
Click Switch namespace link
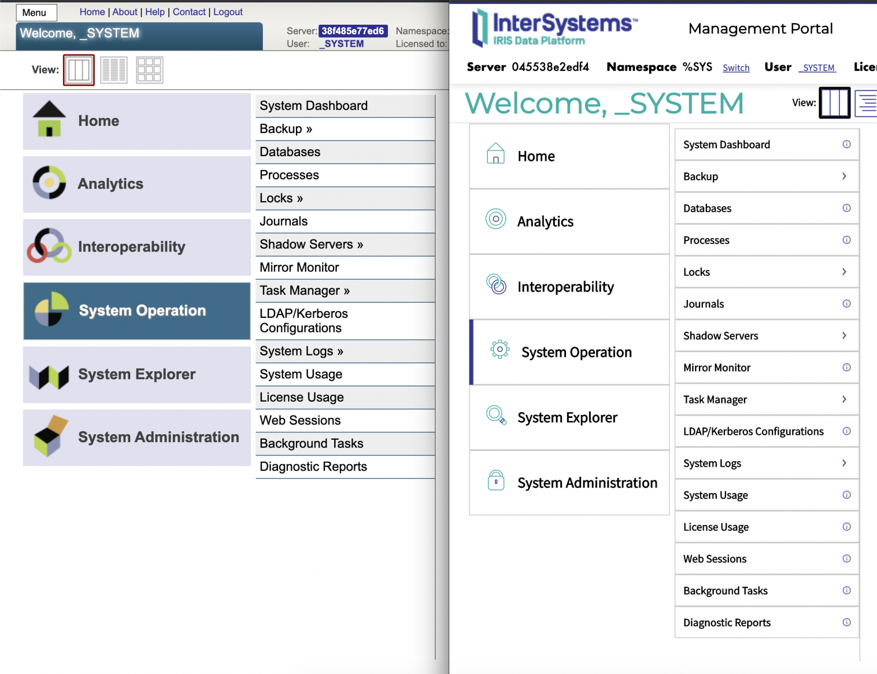tap(736, 67)
